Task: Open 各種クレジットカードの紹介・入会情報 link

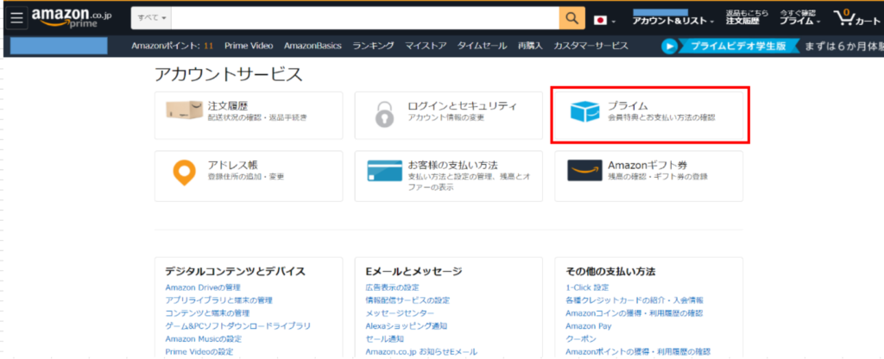Action: (x=635, y=300)
